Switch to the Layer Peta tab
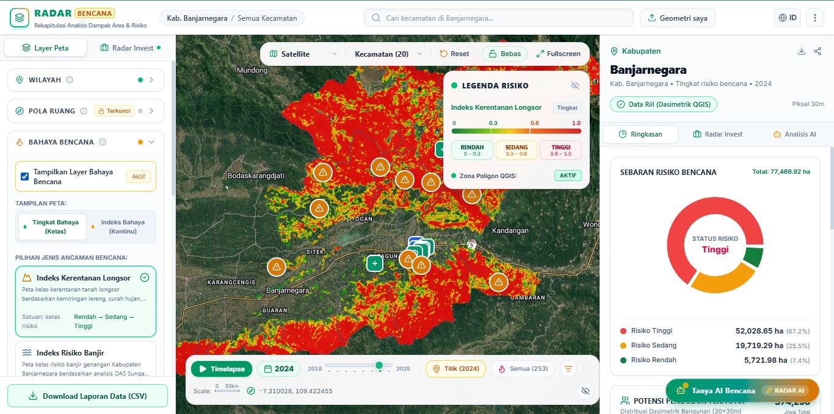The width and height of the screenshot is (834, 414). [45, 48]
